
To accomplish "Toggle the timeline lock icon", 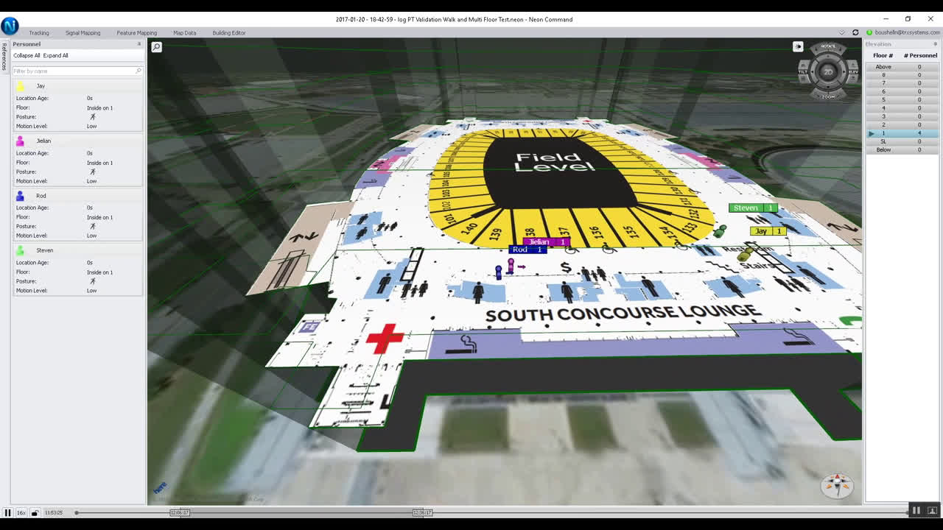I will (x=35, y=512).
